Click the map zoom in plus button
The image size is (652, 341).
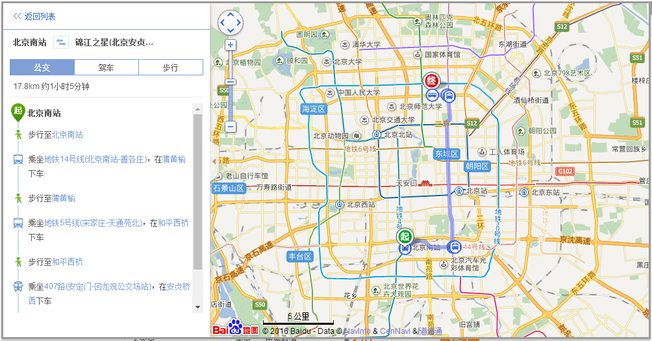[x=230, y=45]
